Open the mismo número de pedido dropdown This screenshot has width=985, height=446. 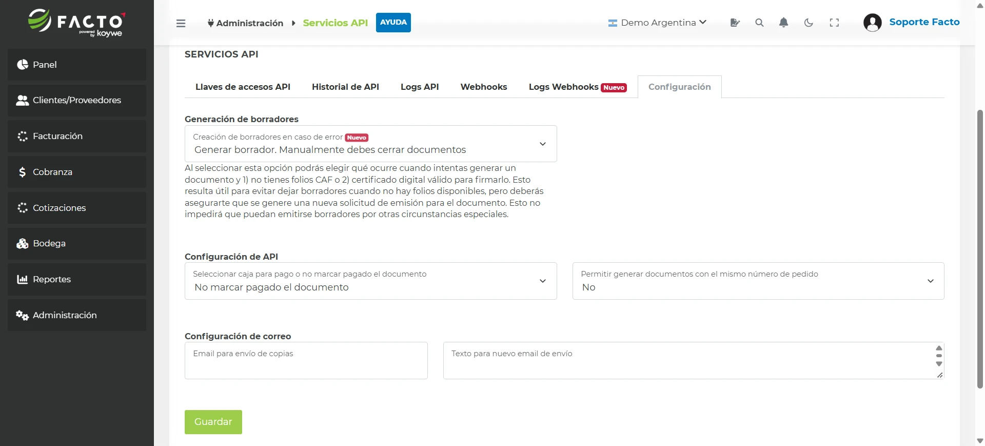(758, 281)
